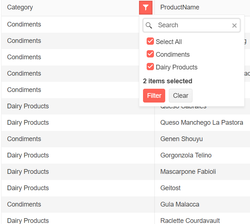This screenshot has height=224, width=250.
Task: Click the ProductName column header
Action: click(x=180, y=7)
